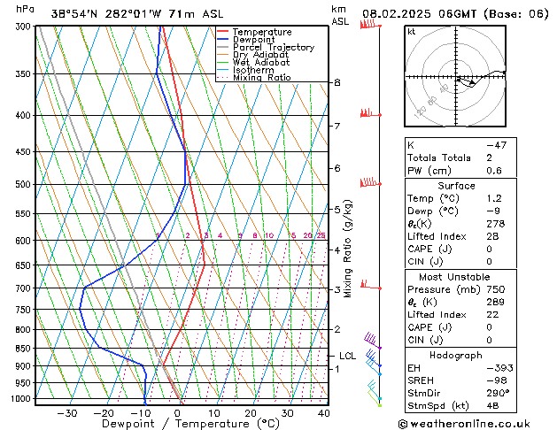Click the Surface section heading
Screen dimensions: 557x430
[456, 186]
